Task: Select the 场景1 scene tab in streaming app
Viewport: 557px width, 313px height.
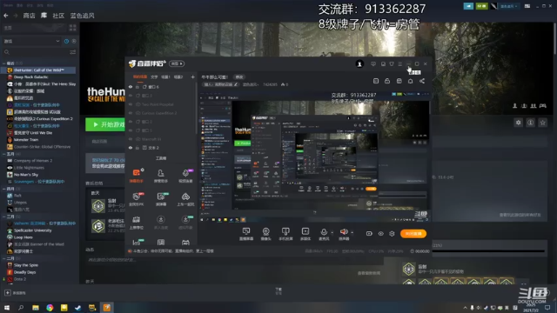Action: (x=165, y=77)
